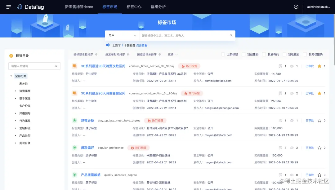335x190 pixels.
Task: Open the 群组分析 menu item
Action: click(158, 7)
